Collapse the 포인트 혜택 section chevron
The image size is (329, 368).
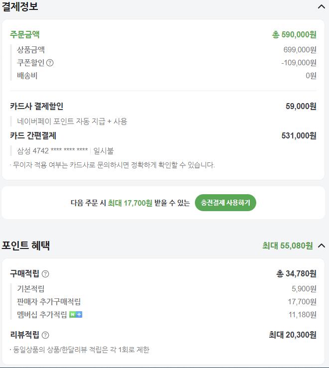(x=321, y=245)
